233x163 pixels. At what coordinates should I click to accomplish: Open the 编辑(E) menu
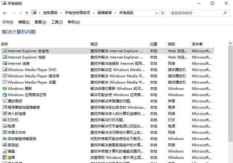coord(24,22)
